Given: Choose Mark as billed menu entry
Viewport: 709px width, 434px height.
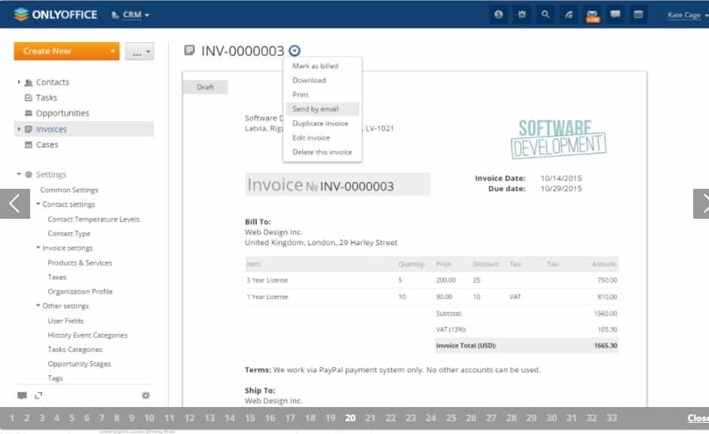Looking at the screenshot, I should (315, 66).
